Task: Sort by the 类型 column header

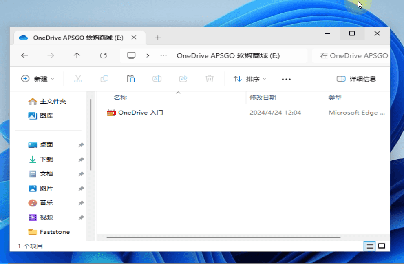Action: click(335, 98)
